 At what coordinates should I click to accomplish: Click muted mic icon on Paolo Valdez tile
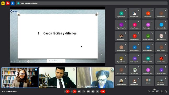click(x=125, y=33)
